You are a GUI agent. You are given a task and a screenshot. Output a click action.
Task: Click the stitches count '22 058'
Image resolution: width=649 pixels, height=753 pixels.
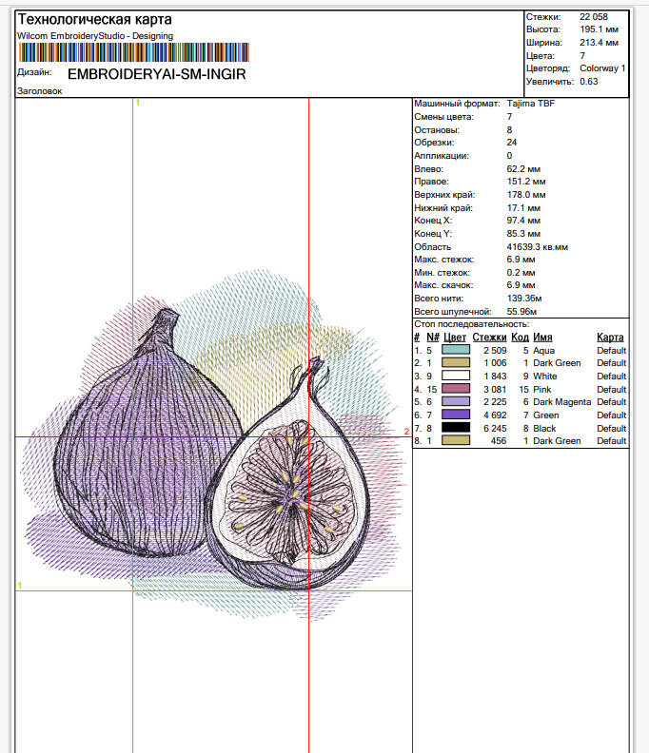tap(594, 17)
